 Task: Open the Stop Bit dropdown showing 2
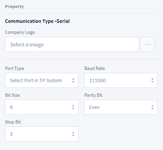pos(42,134)
